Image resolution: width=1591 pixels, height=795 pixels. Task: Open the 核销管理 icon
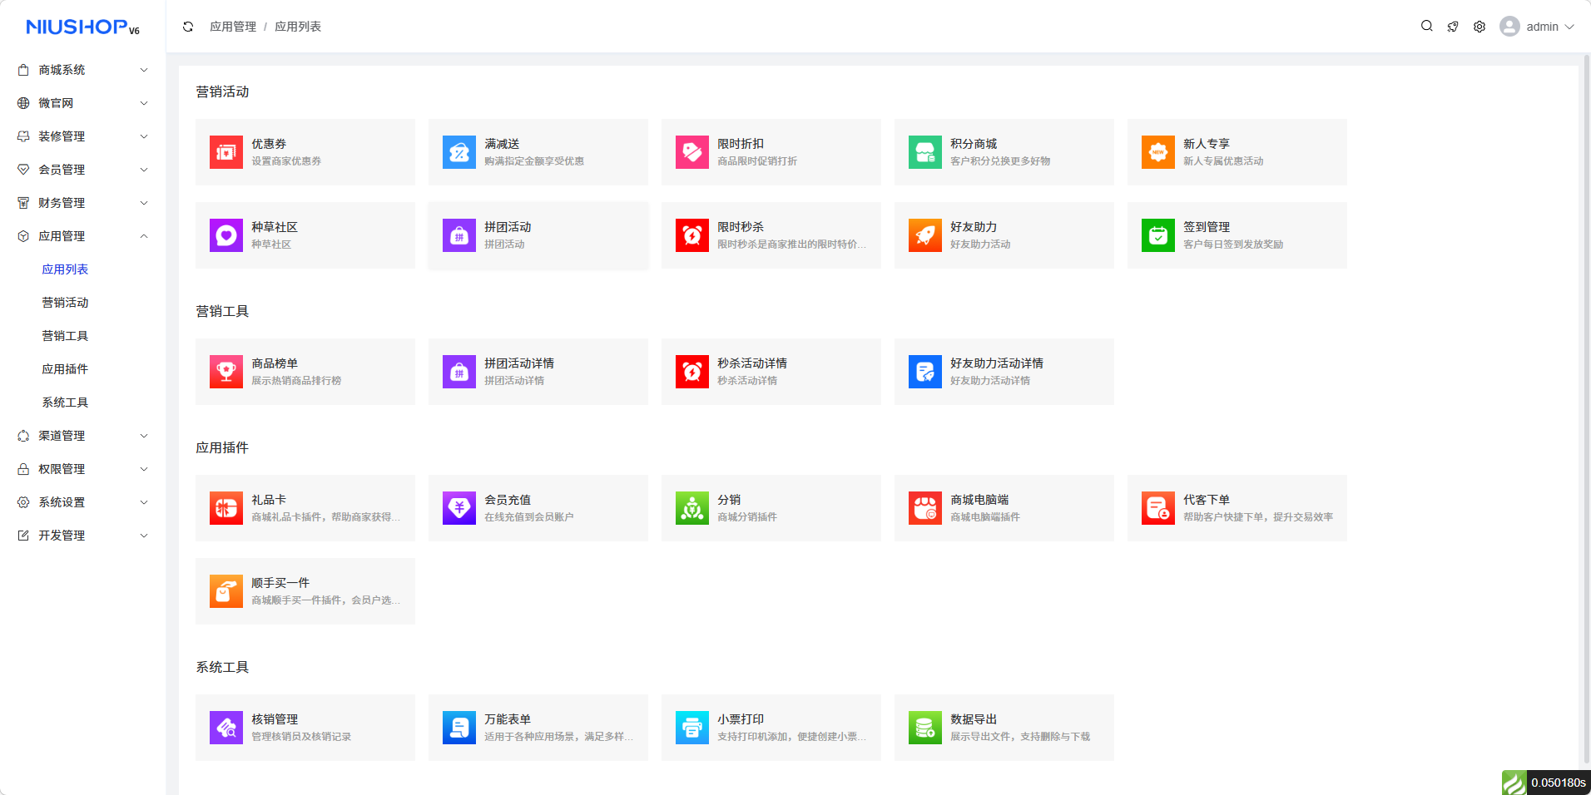tap(226, 728)
